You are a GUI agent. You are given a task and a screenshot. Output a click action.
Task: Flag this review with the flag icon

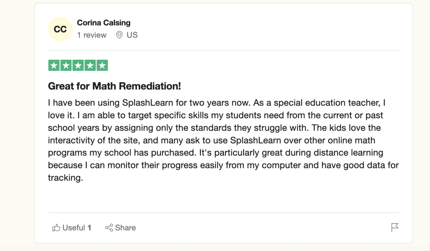pos(395,227)
